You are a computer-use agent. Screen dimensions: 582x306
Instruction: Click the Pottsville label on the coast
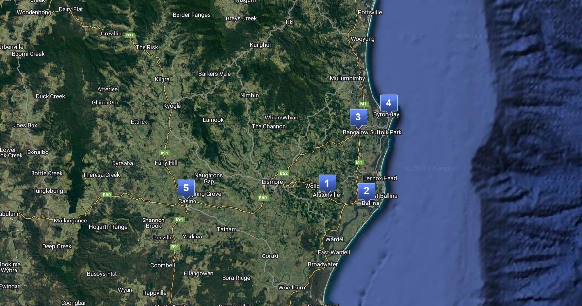[370, 12]
